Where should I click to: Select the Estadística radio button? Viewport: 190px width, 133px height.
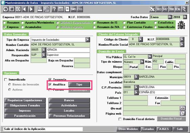click(155, 23)
